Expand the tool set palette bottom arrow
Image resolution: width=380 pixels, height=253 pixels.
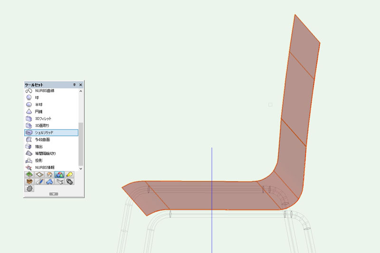[54, 194]
